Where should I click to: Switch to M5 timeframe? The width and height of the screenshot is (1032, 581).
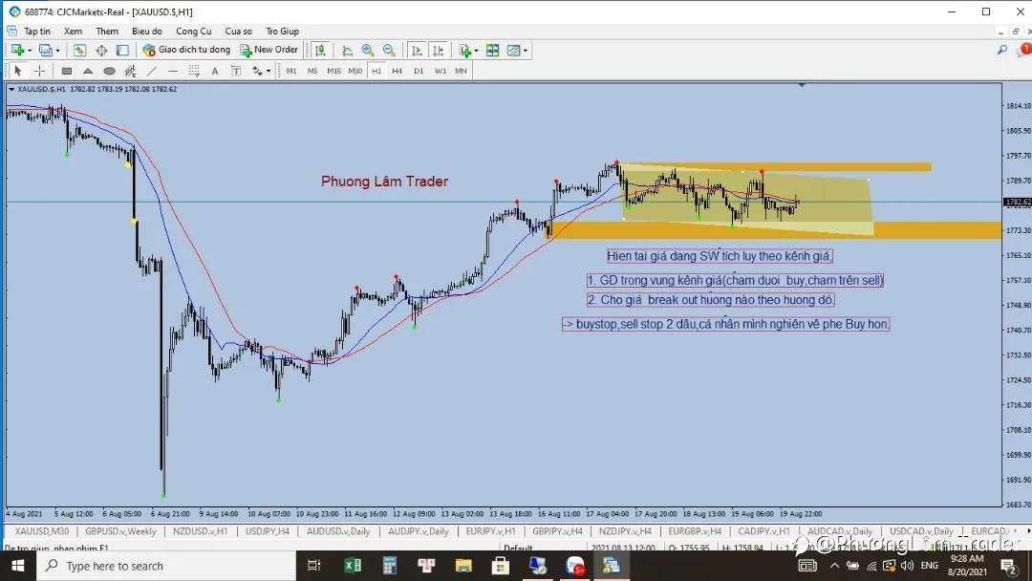coord(312,71)
